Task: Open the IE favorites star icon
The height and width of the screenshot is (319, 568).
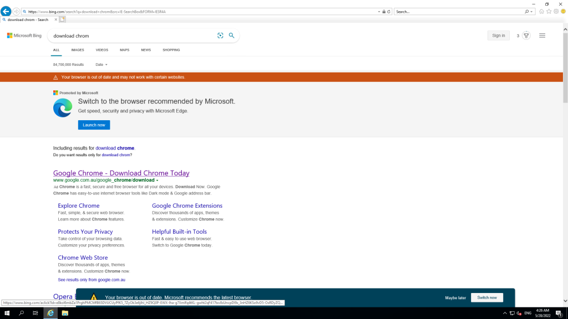Action: pyautogui.click(x=549, y=12)
